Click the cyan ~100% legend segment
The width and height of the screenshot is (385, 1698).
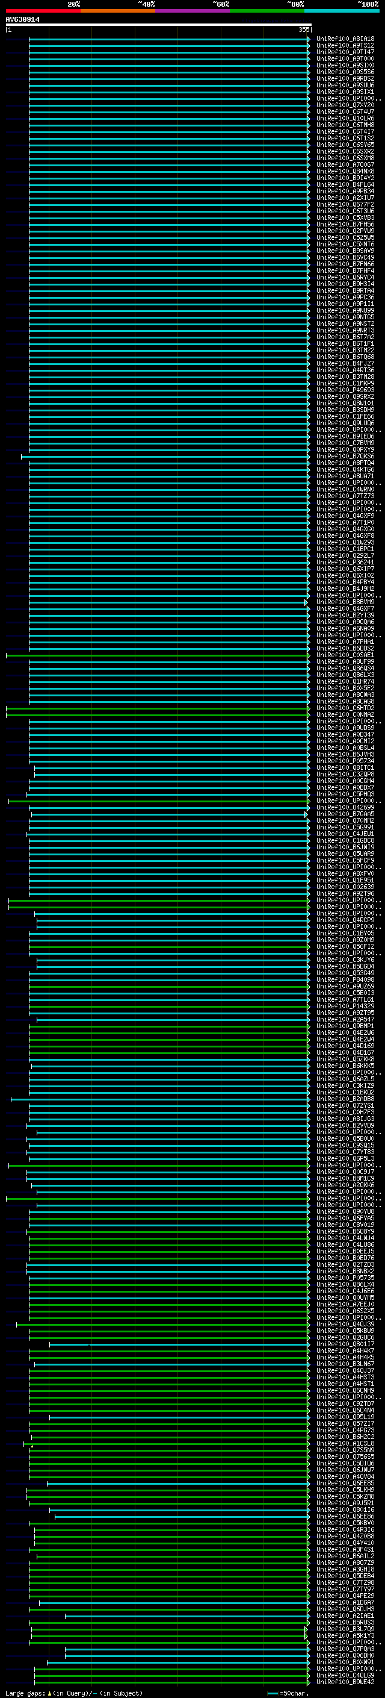click(342, 11)
